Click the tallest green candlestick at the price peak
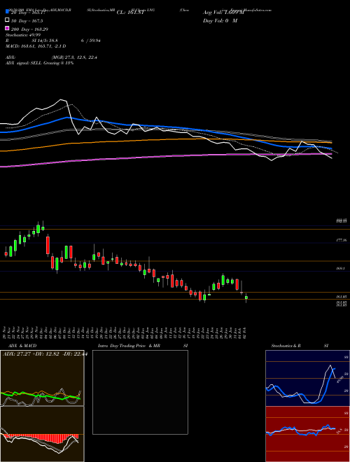 point(38,227)
